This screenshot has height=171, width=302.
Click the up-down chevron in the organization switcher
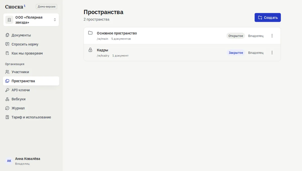pos(55,20)
